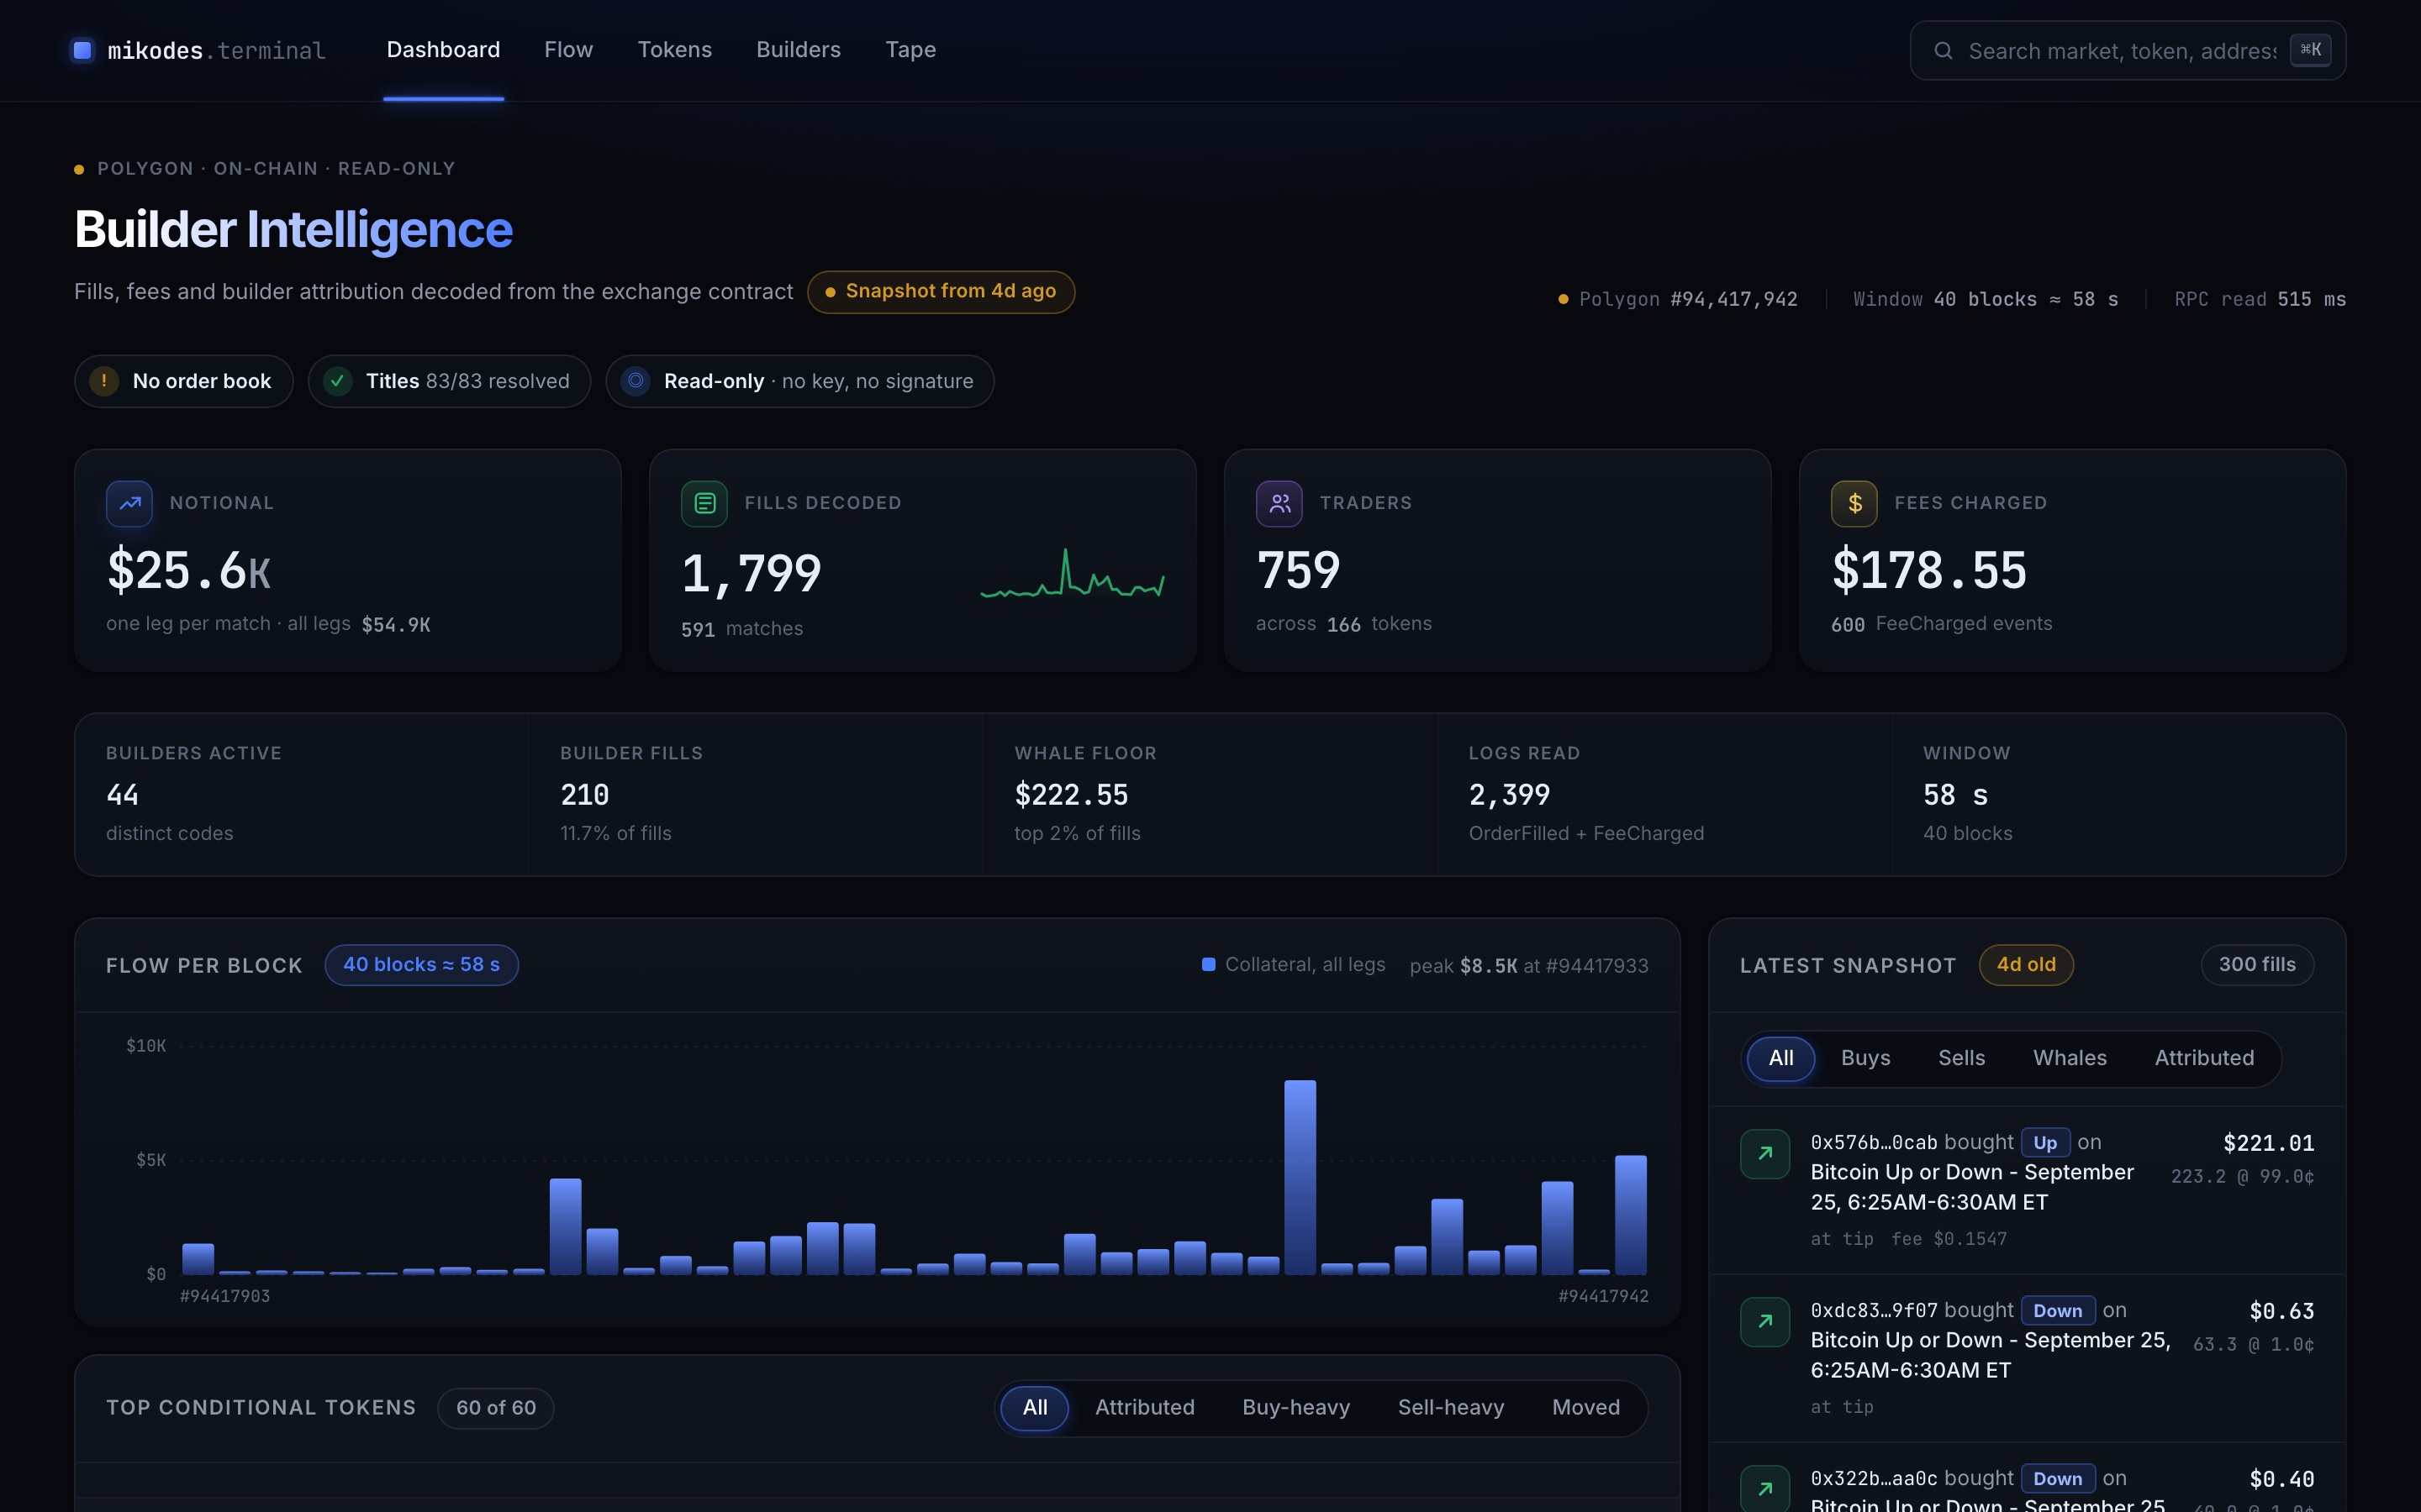The image size is (2421, 1512).
Task: Filter Latest Snapshot by Whales
Action: (2070, 1058)
